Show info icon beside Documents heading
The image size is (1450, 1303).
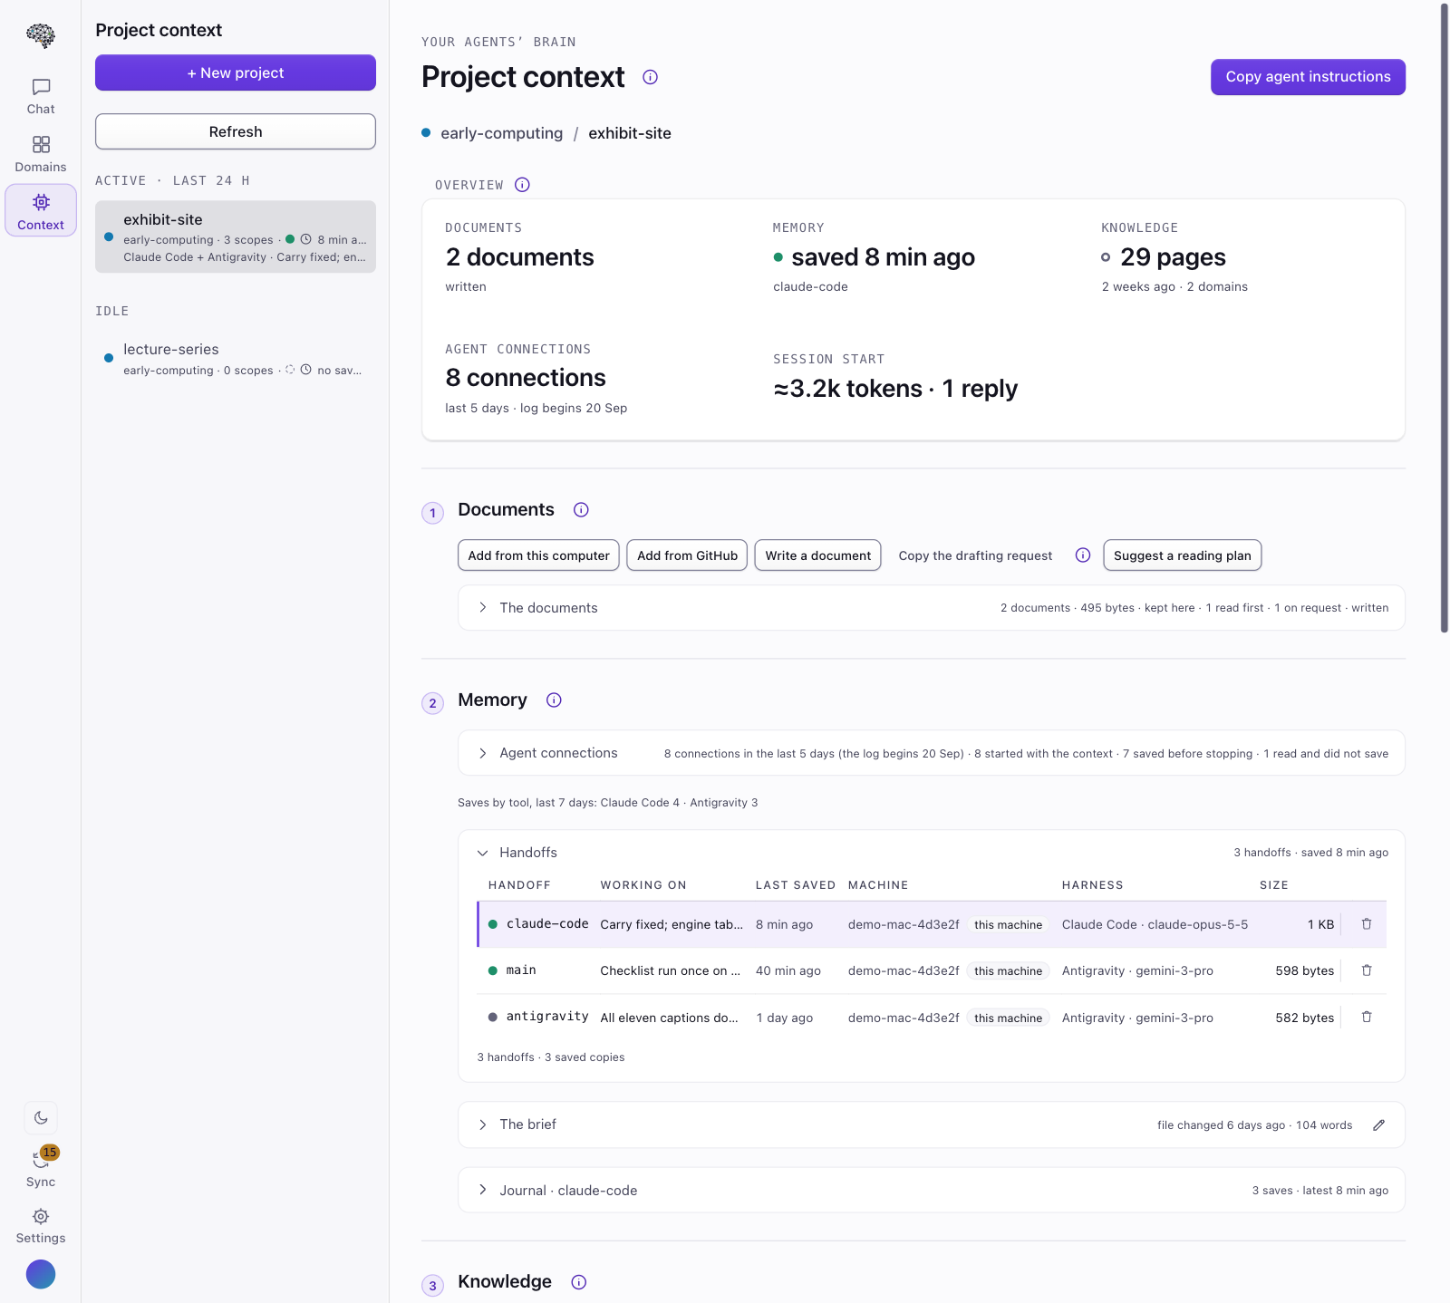pyautogui.click(x=582, y=510)
